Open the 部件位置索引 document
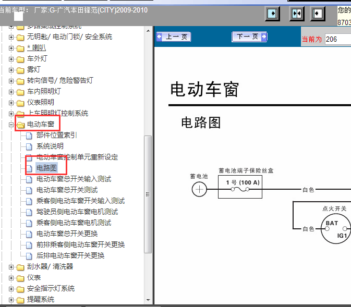Screen dimensions: 351x307 click(57, 135)
